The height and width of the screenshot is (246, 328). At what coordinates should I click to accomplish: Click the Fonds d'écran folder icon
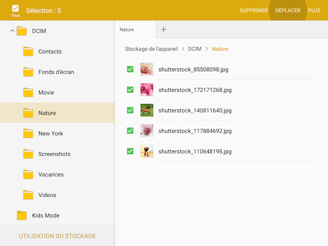tap(28, 72)
